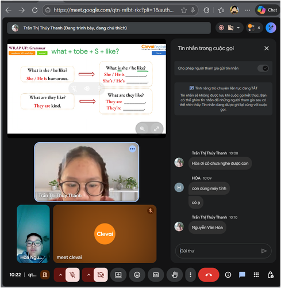Open host controls lock icon

click(x=270, y=275)
